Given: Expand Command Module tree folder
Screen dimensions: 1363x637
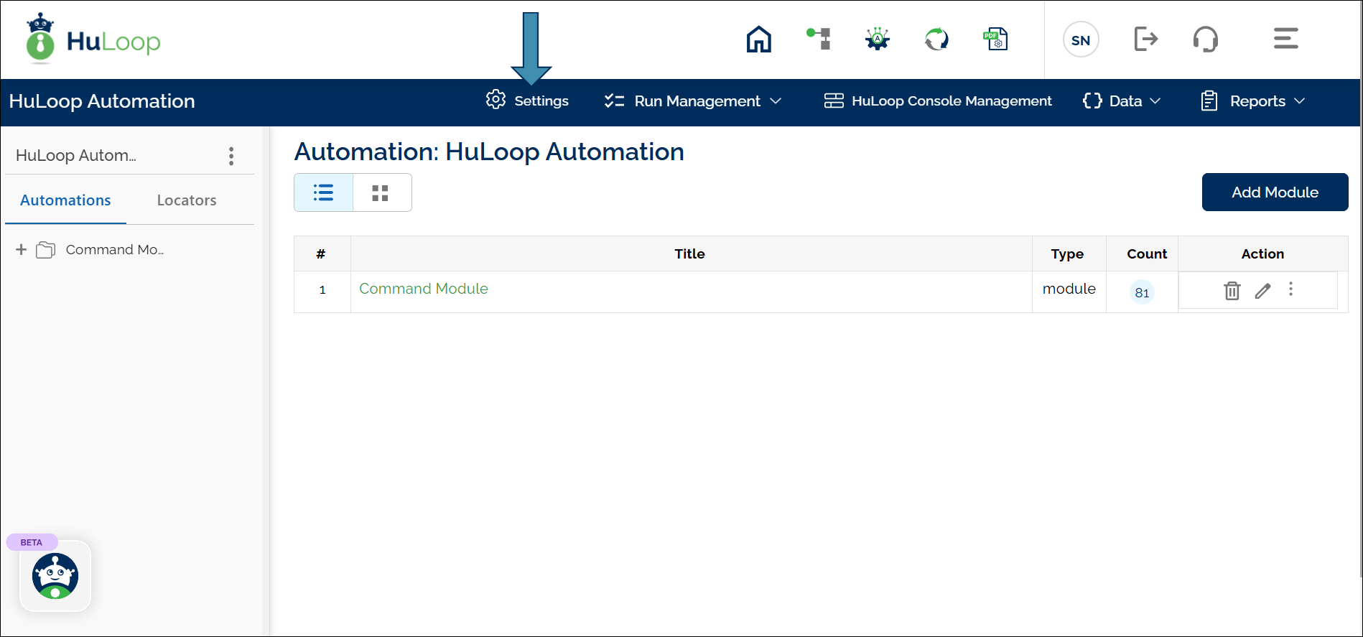Looking at the screenshot, I should point(22,249).
